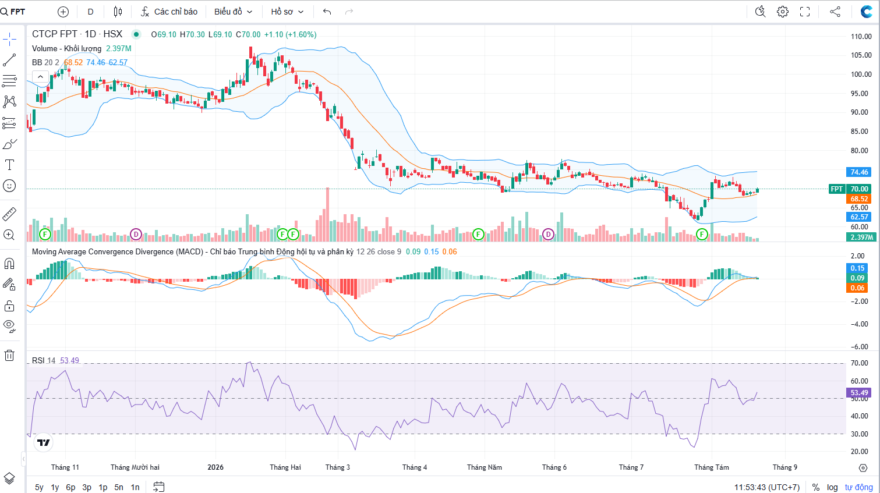Redo the last chart action
880x493 pixels.
tap(349, 12)
